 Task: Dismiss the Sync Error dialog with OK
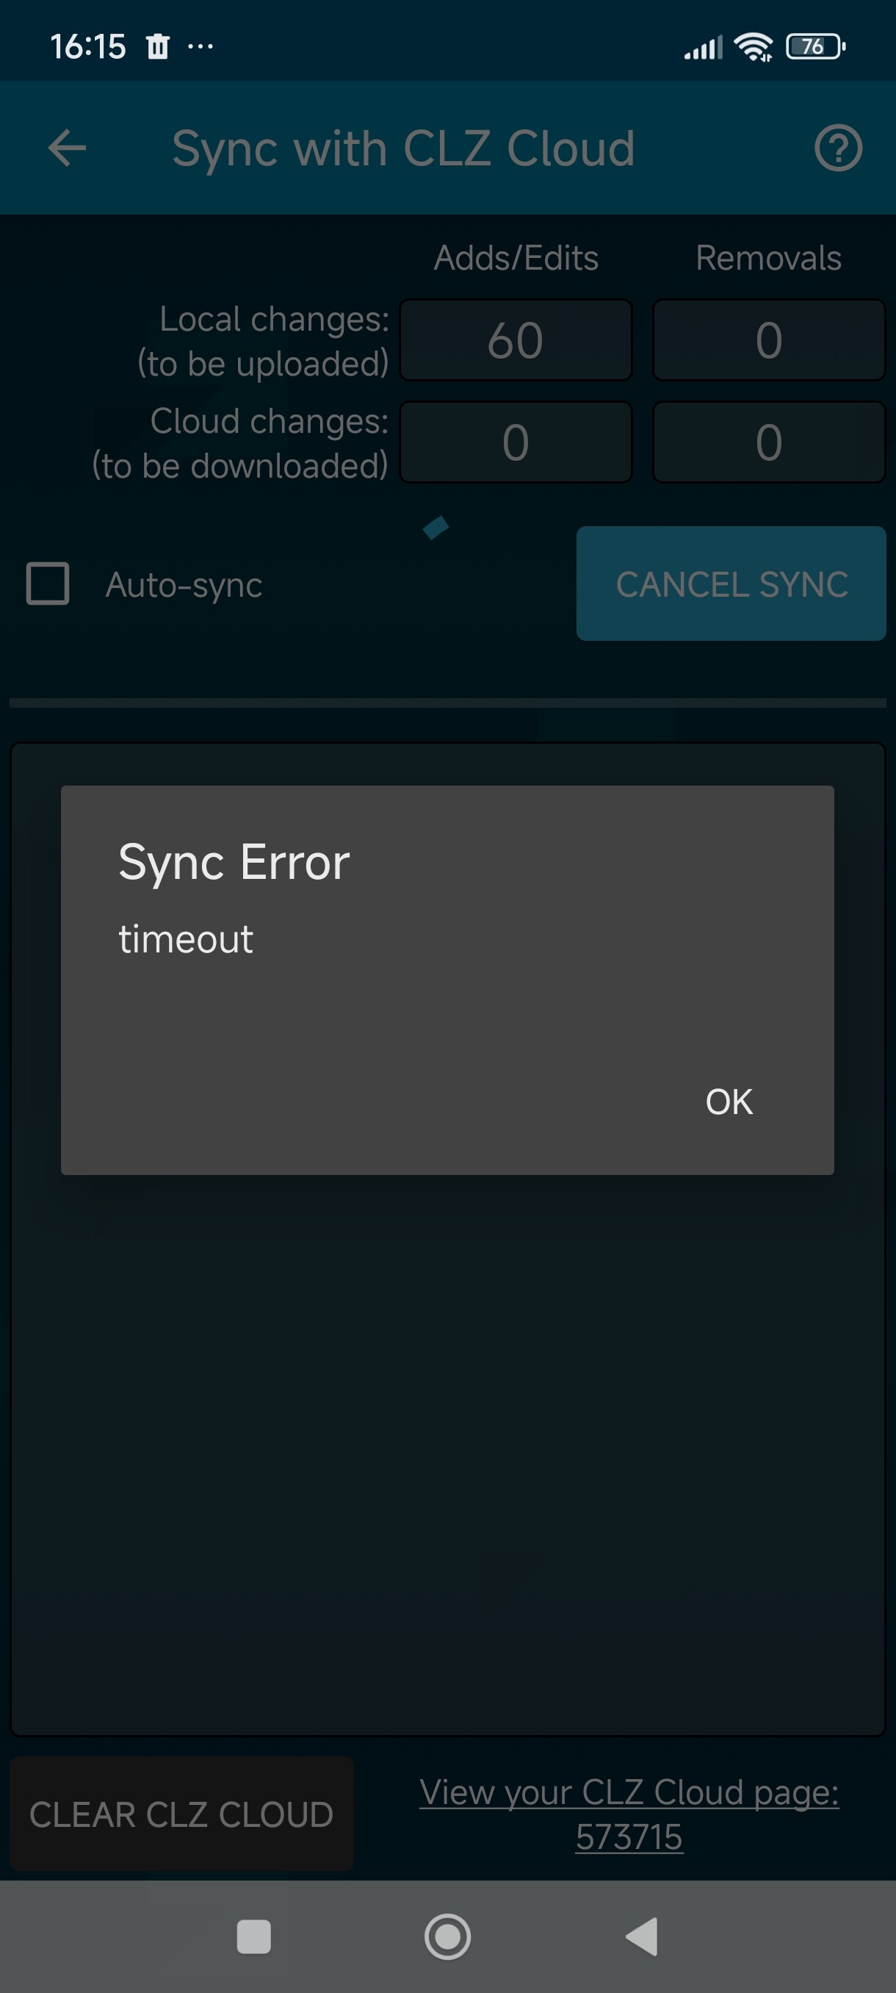(x=729, y=1102)
